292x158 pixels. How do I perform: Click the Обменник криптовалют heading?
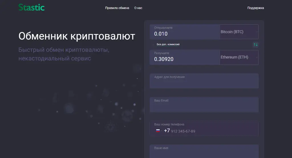pyautogui.click(x=77, y=36)
